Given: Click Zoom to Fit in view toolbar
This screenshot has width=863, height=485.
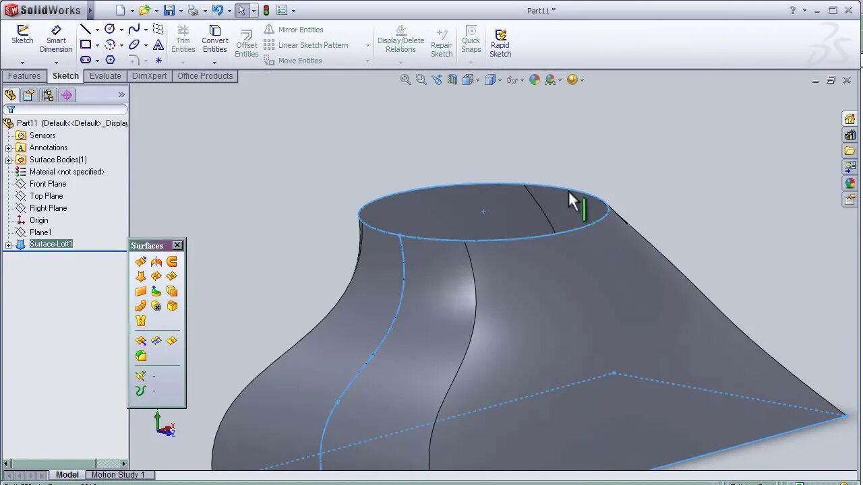Looking at the screenshot, I should pyautogui.click(x=405, y=79).
